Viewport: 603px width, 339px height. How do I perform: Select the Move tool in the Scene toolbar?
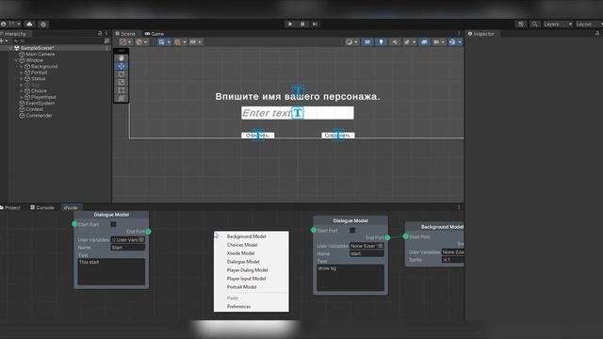(122, 66)
